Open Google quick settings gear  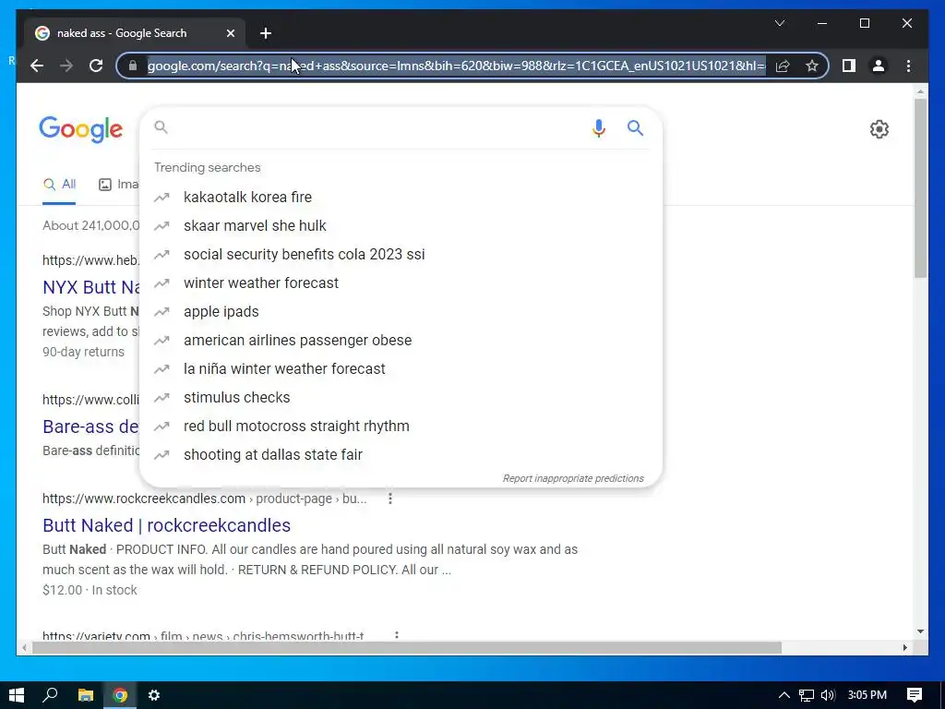click(x=879, y=129)
